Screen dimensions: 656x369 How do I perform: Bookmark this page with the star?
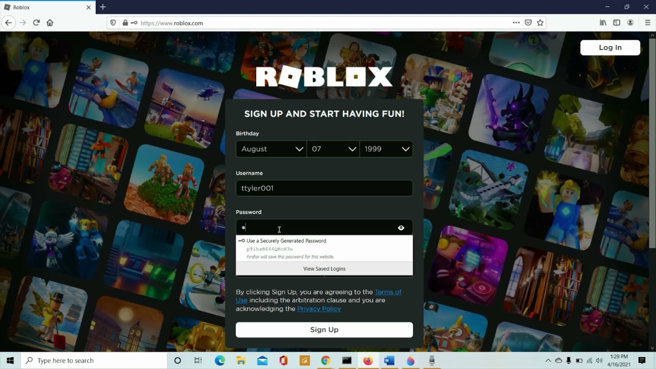point(540,23)
